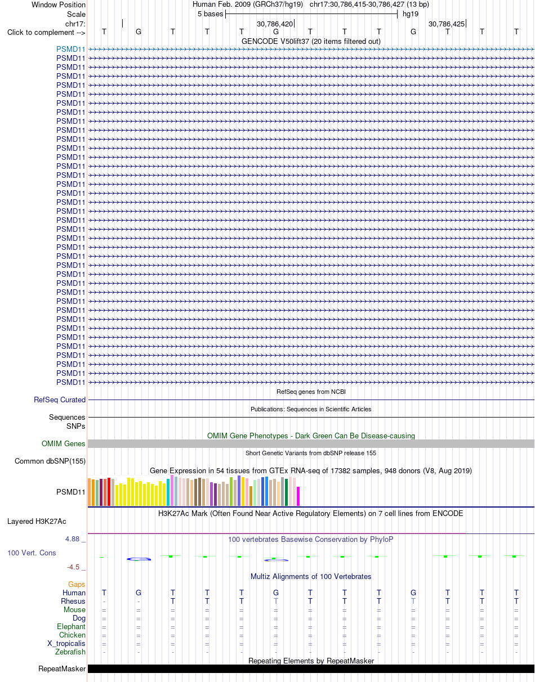Open 'Repeating Elements by RepeatMasker' track title
Image resolution: width=535 pixels, height=682 pixels.
coord(311,661)
